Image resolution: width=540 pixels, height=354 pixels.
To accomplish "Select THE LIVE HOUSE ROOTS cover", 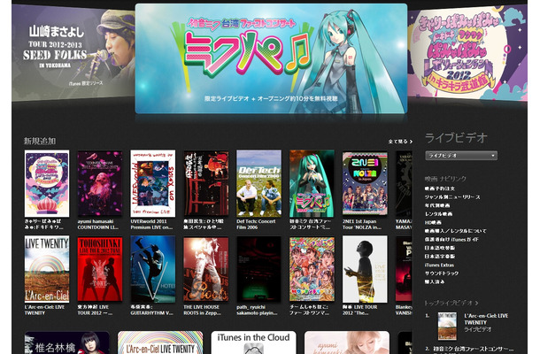I will pos(206,269).
